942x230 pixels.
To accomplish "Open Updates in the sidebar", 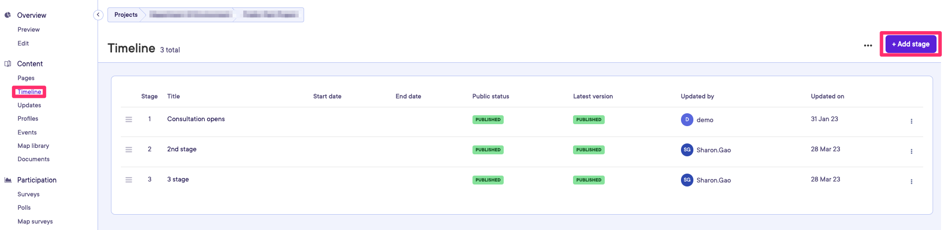I will pos(29,105).
